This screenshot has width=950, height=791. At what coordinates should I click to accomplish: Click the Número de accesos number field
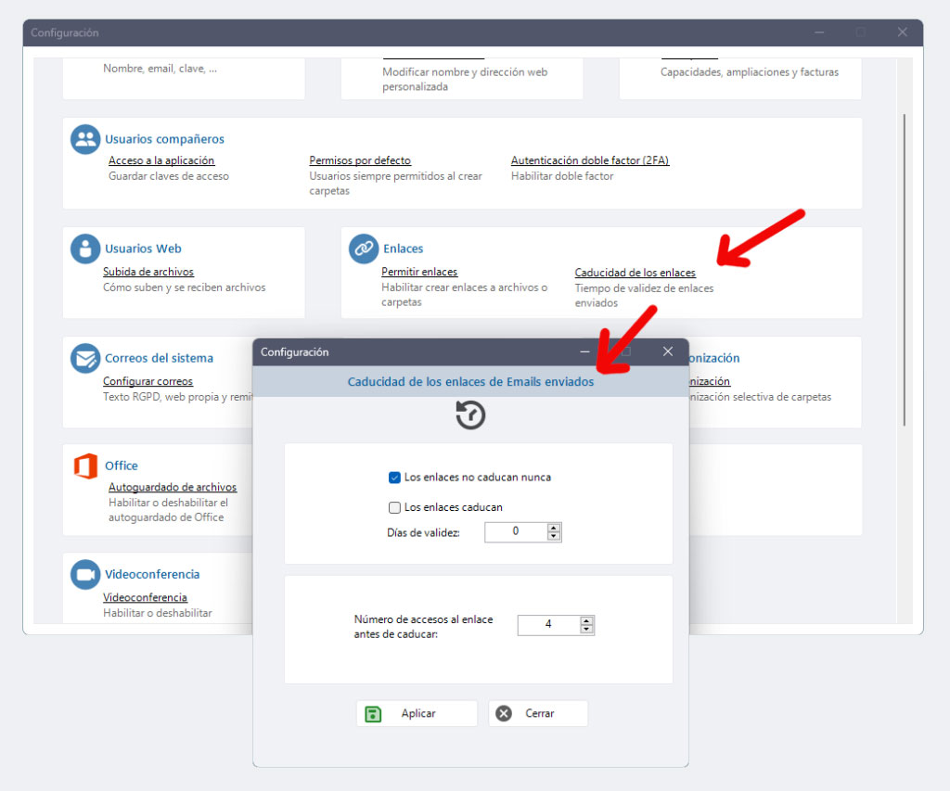click(549, 625)
